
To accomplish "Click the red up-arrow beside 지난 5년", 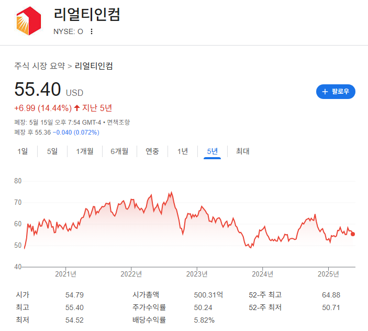I will point(77,108).
